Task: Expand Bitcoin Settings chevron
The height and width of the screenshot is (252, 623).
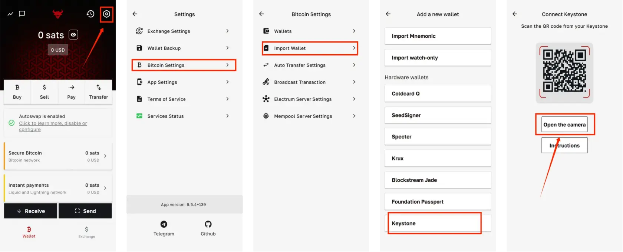Action: (x=227, y=65)
